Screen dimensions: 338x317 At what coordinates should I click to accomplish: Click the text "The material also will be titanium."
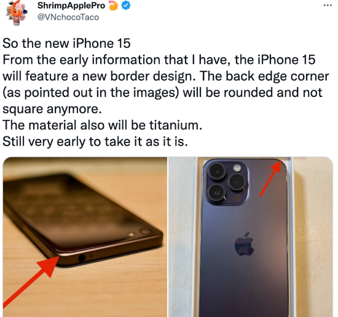(x=103, y=125)
